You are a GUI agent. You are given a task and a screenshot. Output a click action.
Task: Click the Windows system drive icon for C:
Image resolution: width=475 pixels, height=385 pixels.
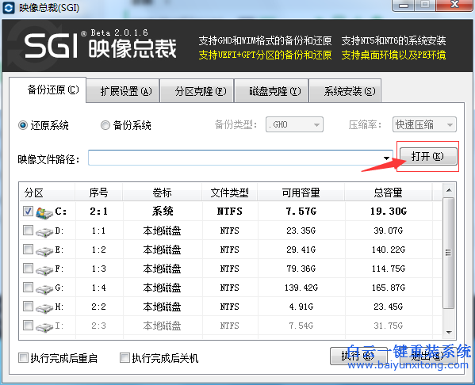pyautogui.click(x=44, y=213)
